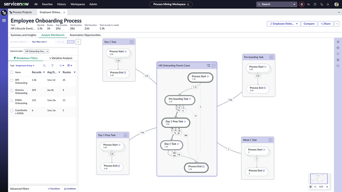This screenshot has height=192, width=342.
Task: Click the minimap thumbnail
Action: pyautogui.click(x=319, y=179)
